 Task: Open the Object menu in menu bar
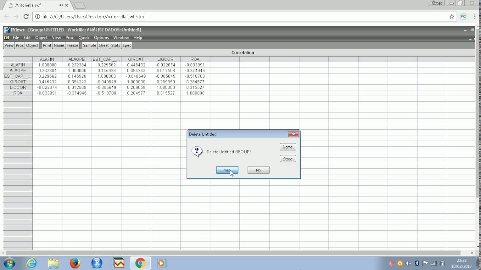(41, 37)
